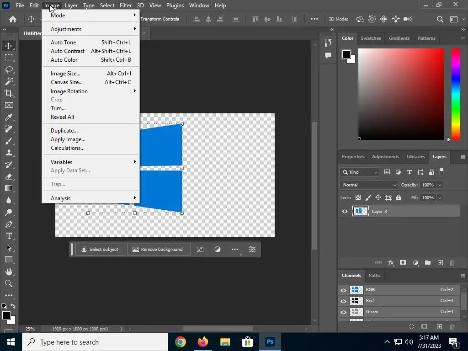Select the History Brush tool
468x351 pixels.
pos(9,165)
